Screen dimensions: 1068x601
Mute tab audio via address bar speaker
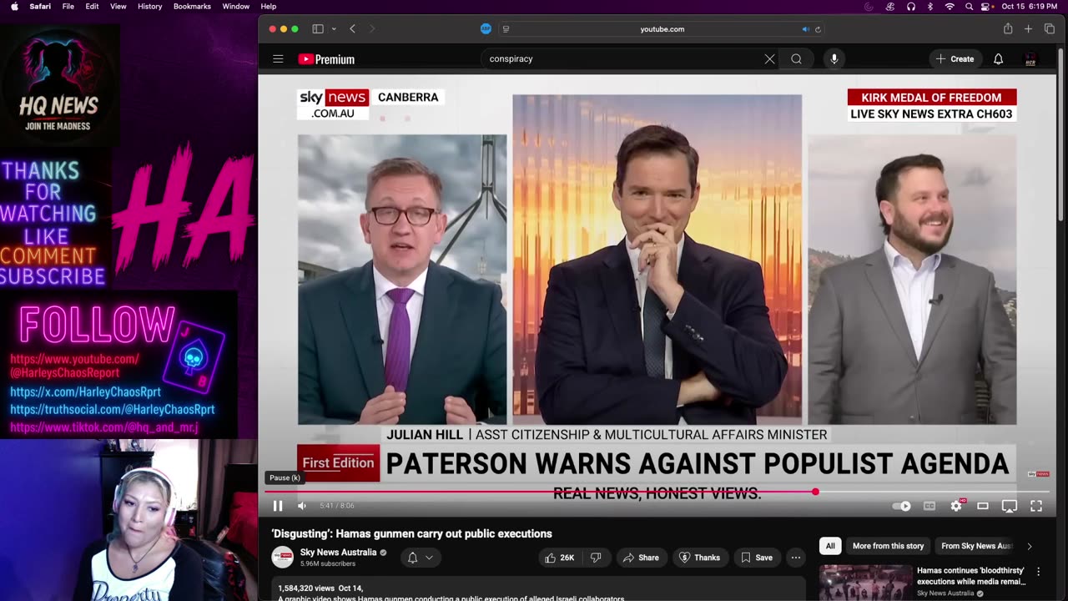[x=805, y=29]
